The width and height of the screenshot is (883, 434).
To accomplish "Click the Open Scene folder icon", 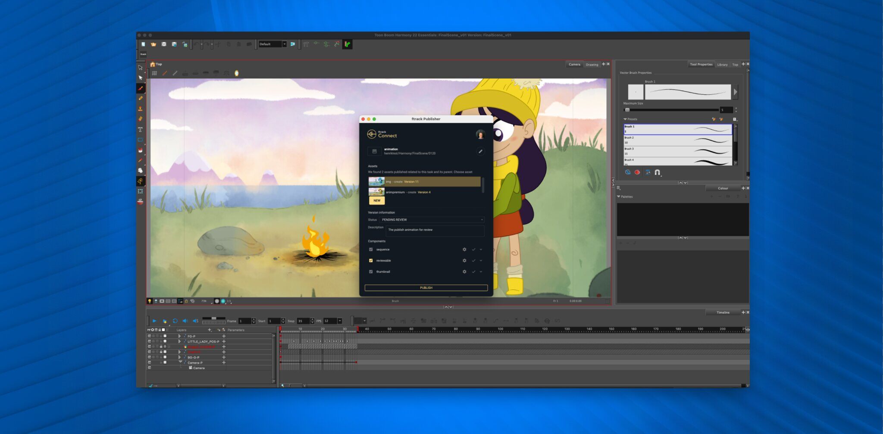I will 153,44.
